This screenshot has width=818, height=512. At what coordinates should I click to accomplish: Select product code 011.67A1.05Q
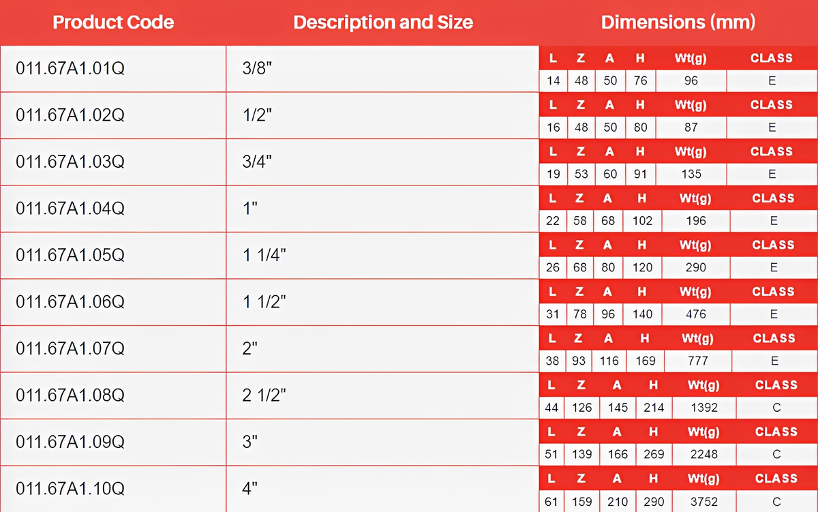[70, 256]
